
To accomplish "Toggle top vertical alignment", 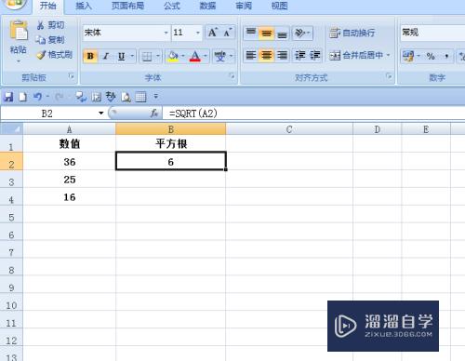I will click(251, 33).
